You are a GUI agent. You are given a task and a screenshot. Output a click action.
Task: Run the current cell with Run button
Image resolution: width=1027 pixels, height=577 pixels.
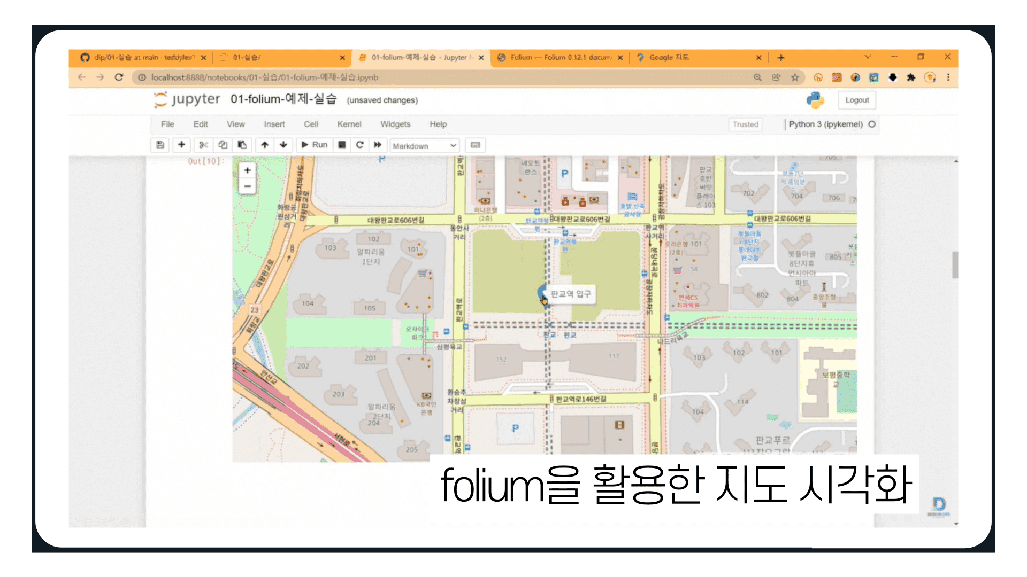coord(314,145)
